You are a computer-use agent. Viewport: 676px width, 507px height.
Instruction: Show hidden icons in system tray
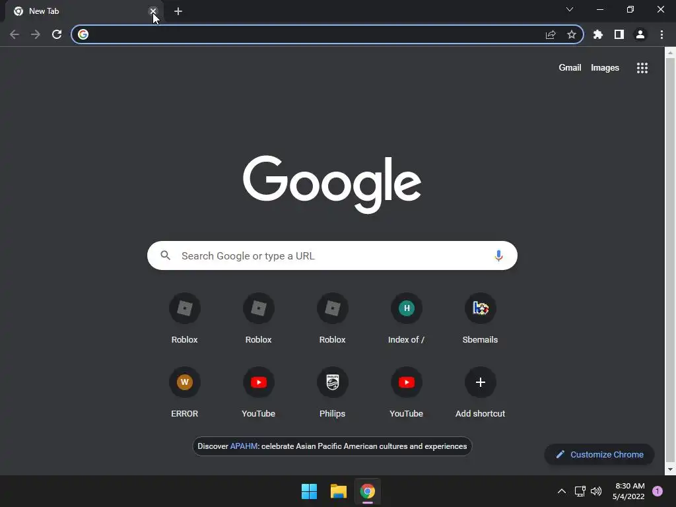pyautogui.click(x=562, y=491)
